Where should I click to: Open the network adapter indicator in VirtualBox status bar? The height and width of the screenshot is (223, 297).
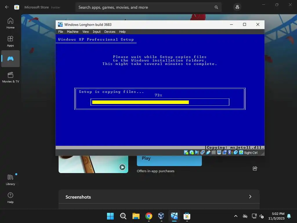[x=202, y=153]
